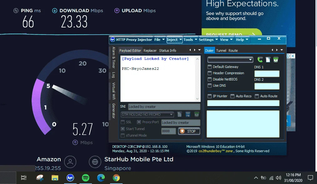
Task: Open Spotify from the taskbar
Action: tap(86, 178)
